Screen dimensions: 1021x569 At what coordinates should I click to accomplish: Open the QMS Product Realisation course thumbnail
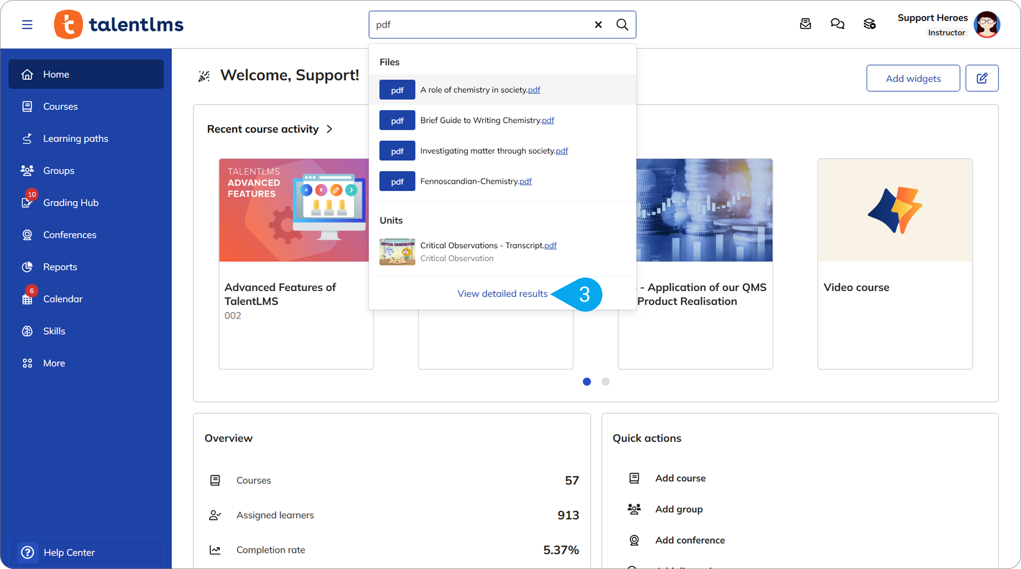click(704, 210)
